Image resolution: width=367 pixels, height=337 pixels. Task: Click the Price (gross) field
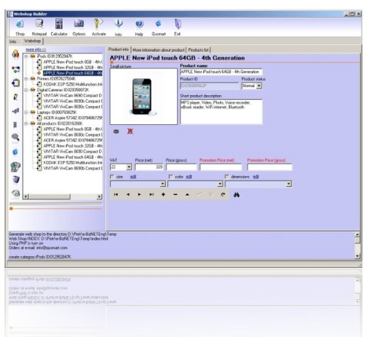[181, 167]
